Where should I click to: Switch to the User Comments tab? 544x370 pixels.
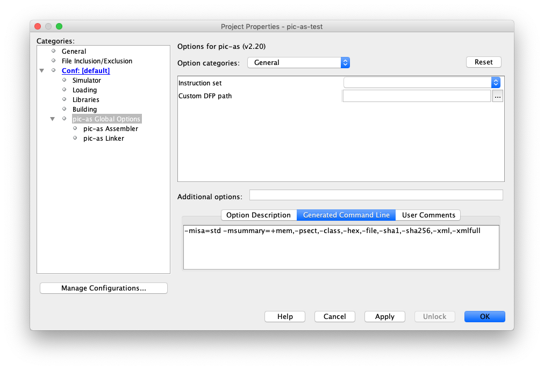[428, 215]
